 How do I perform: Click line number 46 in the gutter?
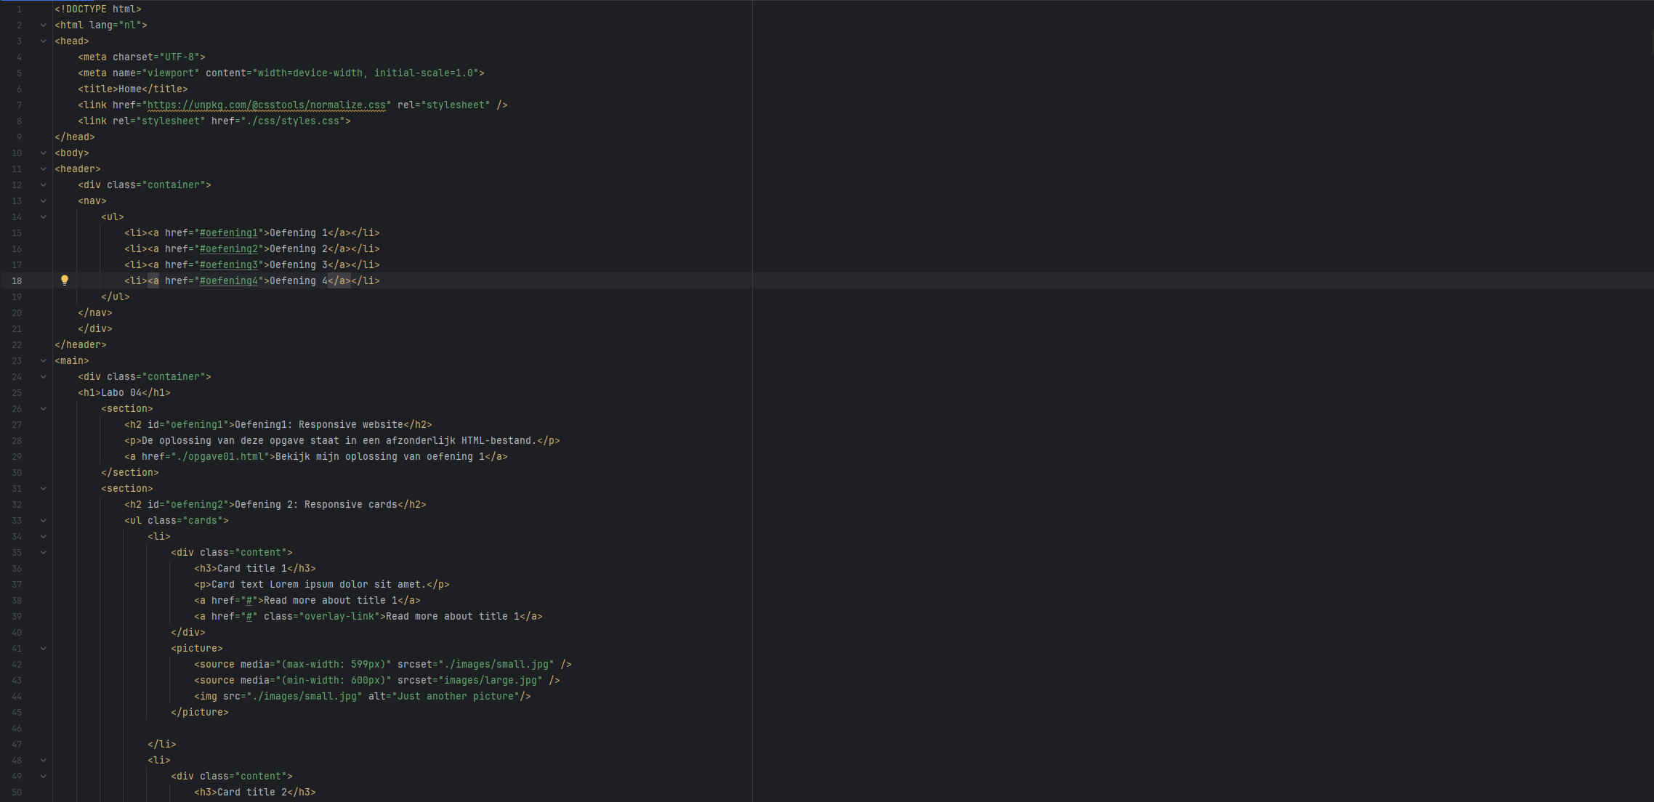pos(17,729)
